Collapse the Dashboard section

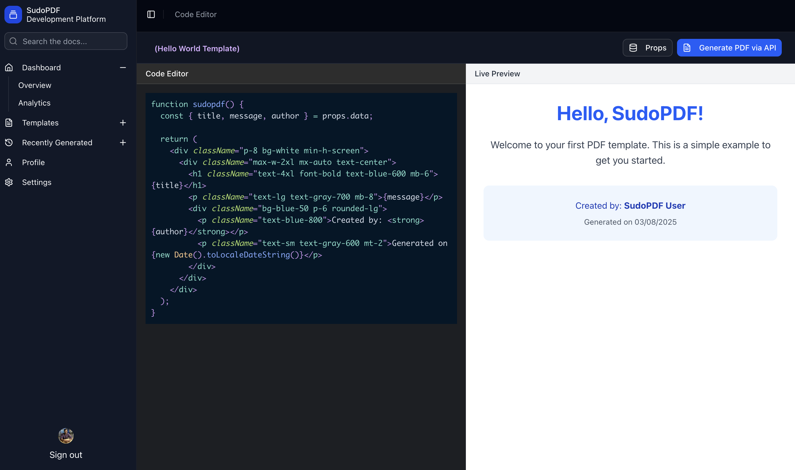123,68
